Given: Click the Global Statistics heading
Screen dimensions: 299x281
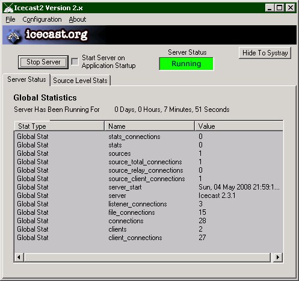Looking at the screenshot, I should pos(45,97).
